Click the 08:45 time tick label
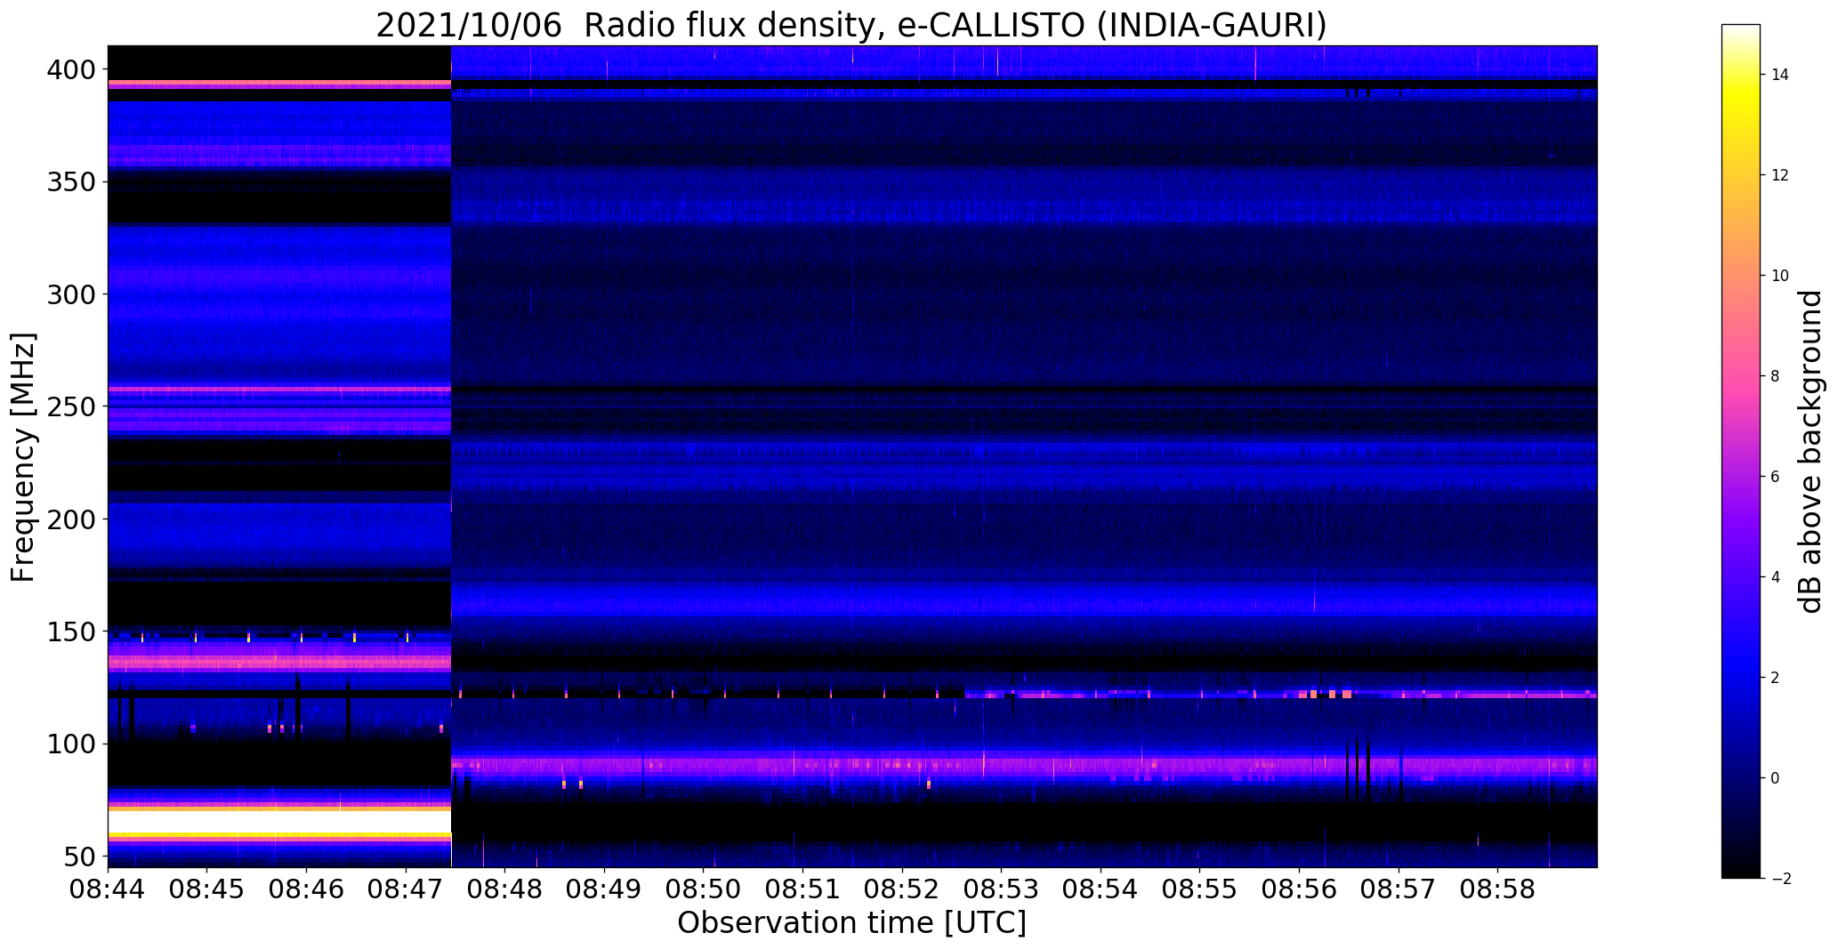The image size is (1838, 949). (x=207, y=889)
